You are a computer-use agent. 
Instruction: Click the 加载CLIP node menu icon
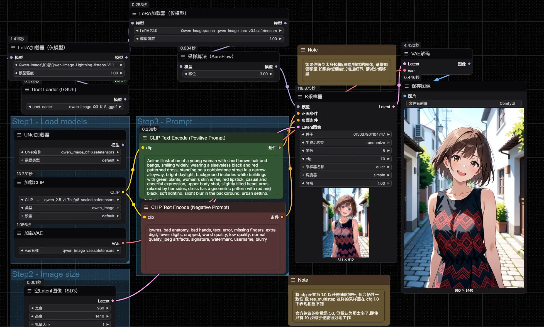coord(19,182)
